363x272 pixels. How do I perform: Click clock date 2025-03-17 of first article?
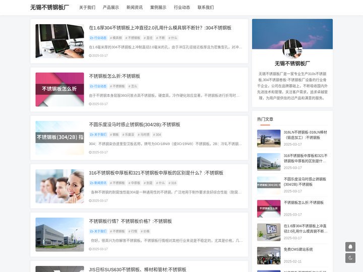click(98, 55)
